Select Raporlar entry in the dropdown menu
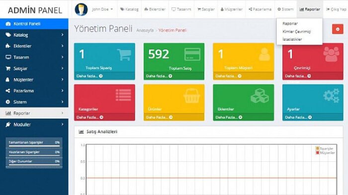348x195 pixels. point(290,23)
